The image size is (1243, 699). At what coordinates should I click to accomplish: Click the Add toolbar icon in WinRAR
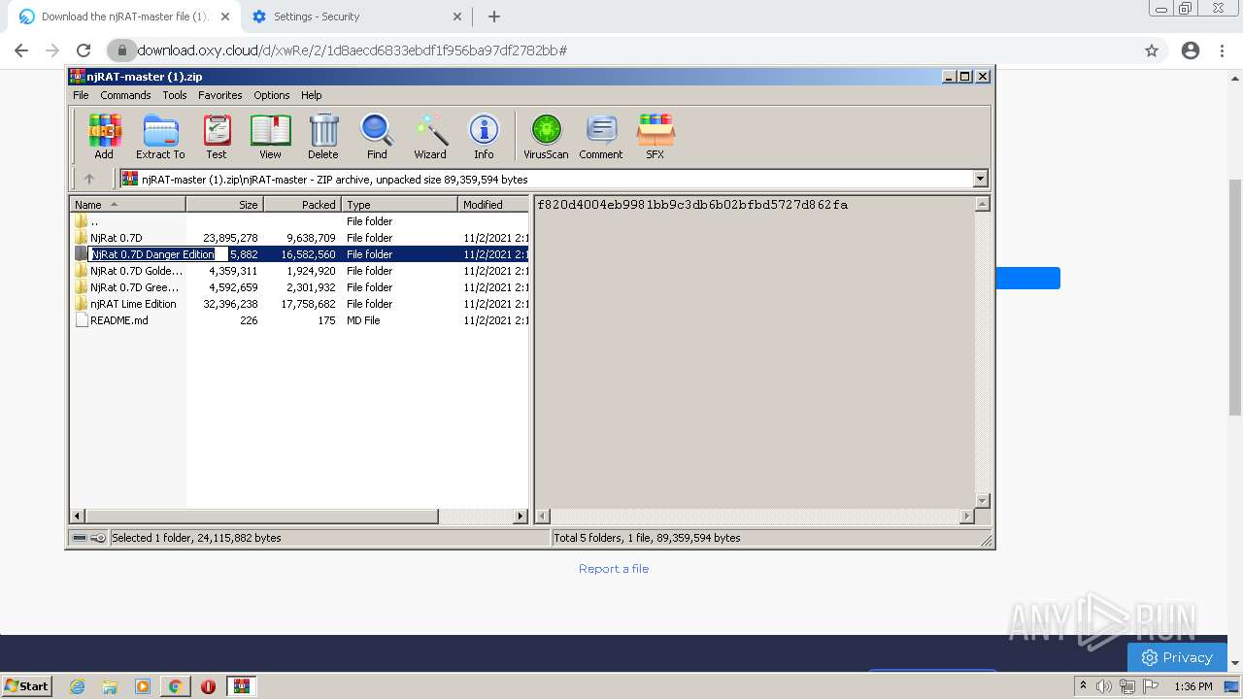tap(104, 136)
